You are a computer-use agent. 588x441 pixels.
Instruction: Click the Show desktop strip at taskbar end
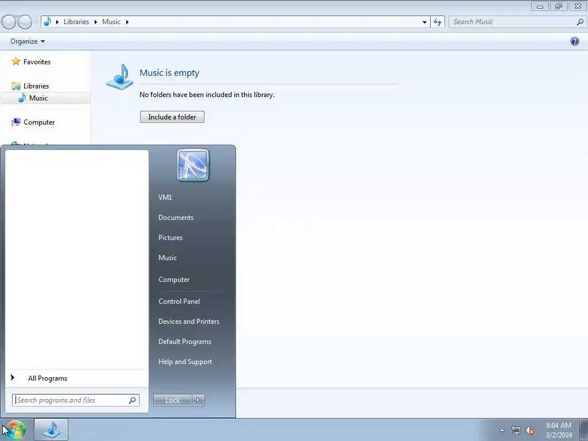[584, 430]
